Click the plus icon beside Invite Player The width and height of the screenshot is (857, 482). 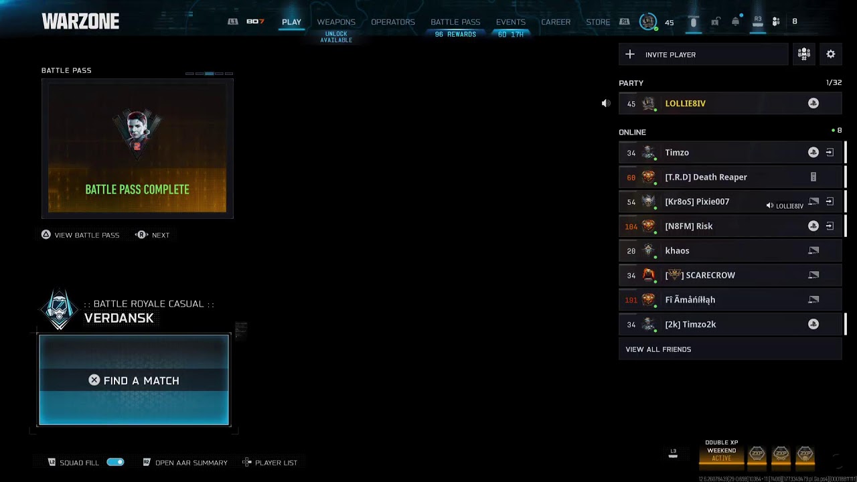pyautogui.click(x=630, y=54)
